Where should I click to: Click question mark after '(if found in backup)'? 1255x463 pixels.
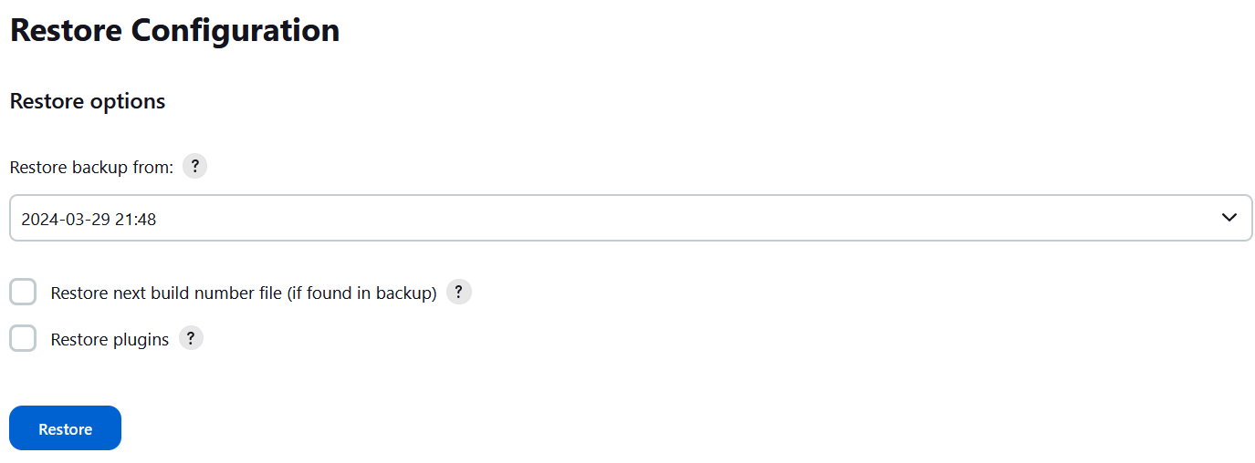(x=459, y=293)
